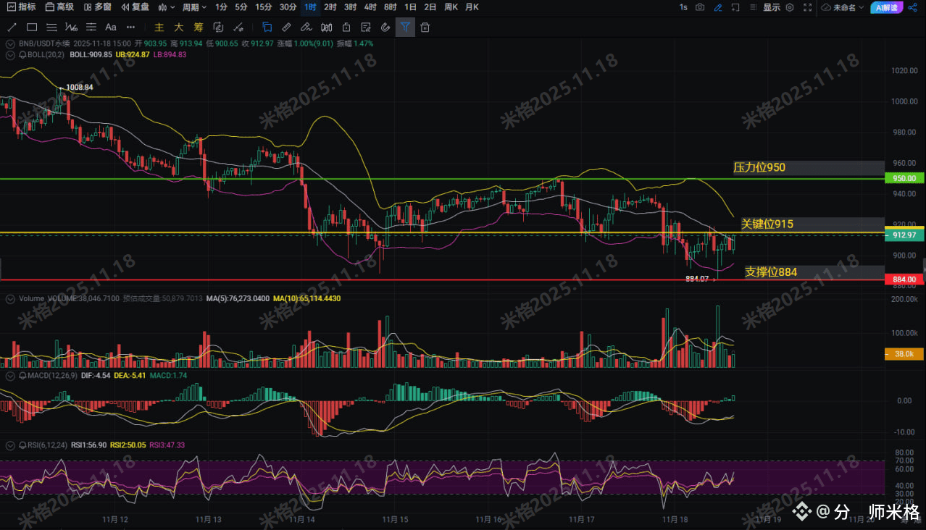Viewport: 926px width, 530px height.
Task: Collapse the RSI indicator panel chevron
Action: pyautogui.click(x=9, y=445)
